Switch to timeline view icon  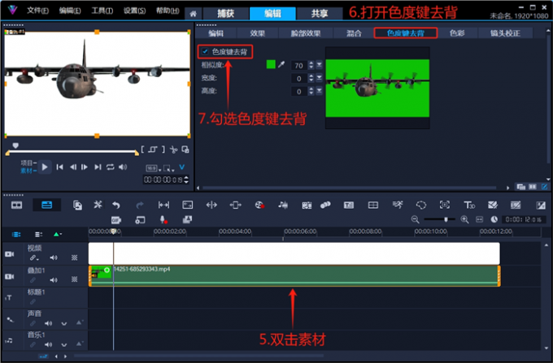tap(46, 205)
